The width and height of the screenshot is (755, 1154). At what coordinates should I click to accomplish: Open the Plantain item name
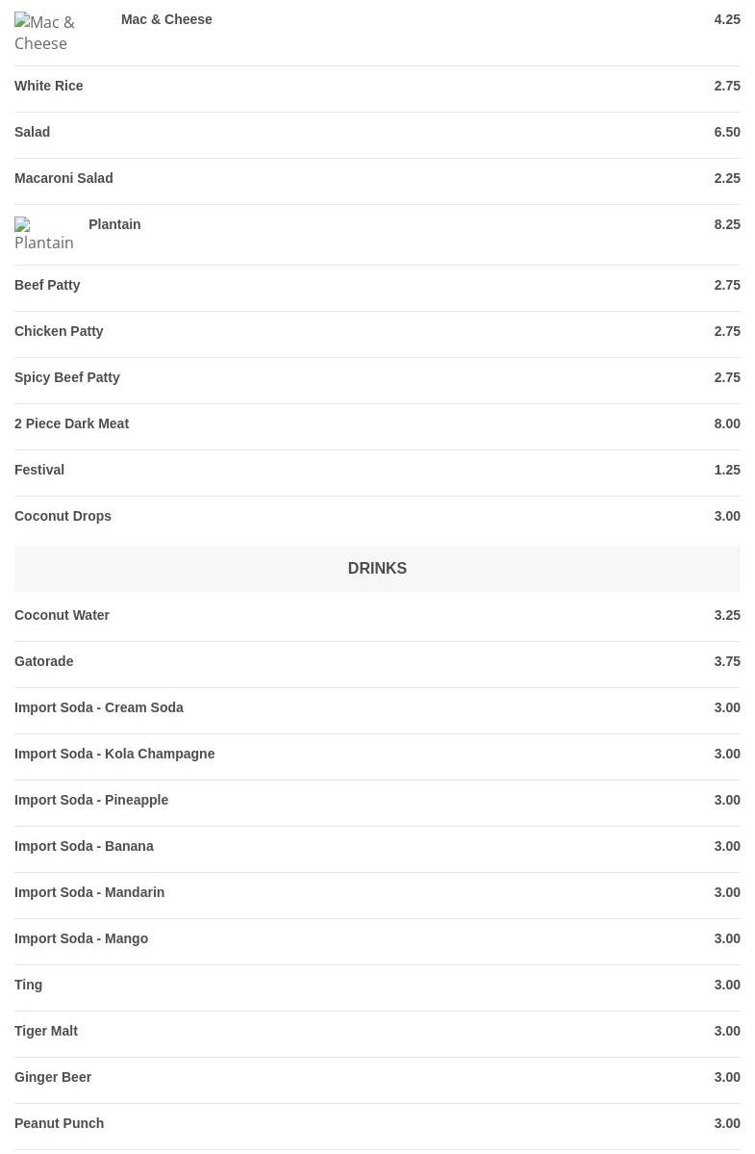click(114, 224)
